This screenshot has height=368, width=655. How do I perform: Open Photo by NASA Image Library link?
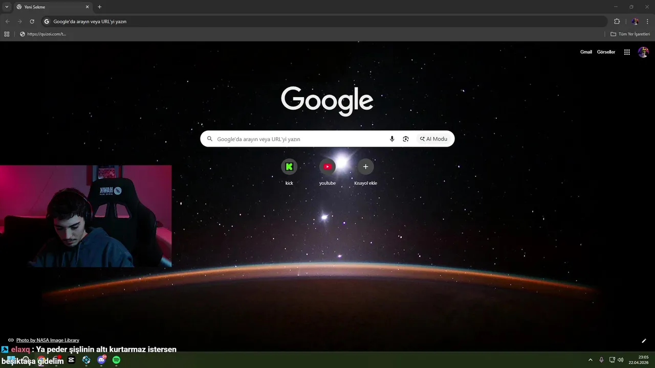point(48,340)
